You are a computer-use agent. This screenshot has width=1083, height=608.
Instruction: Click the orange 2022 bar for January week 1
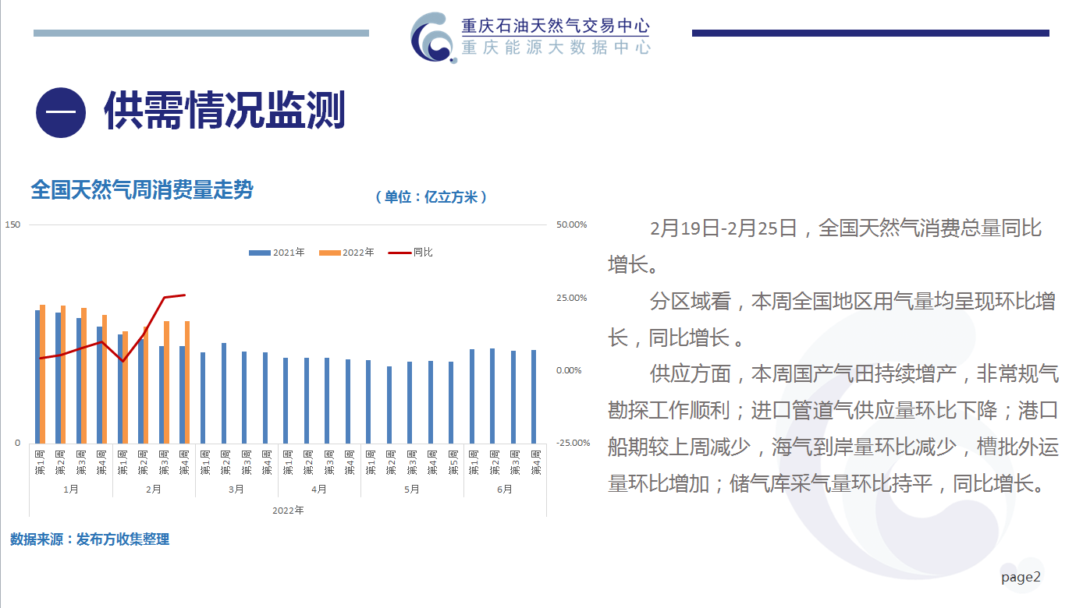42,374
